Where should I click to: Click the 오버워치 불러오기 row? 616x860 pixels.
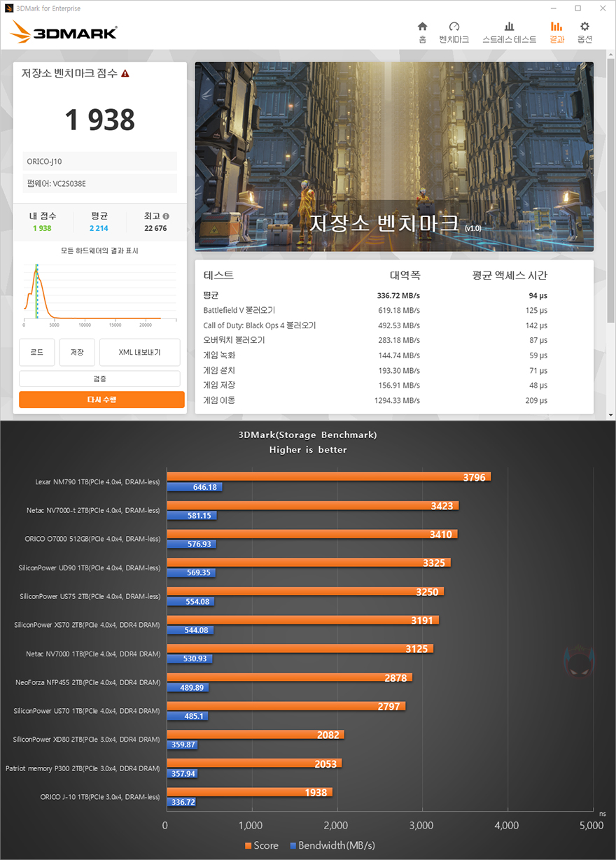click(376, 340)
